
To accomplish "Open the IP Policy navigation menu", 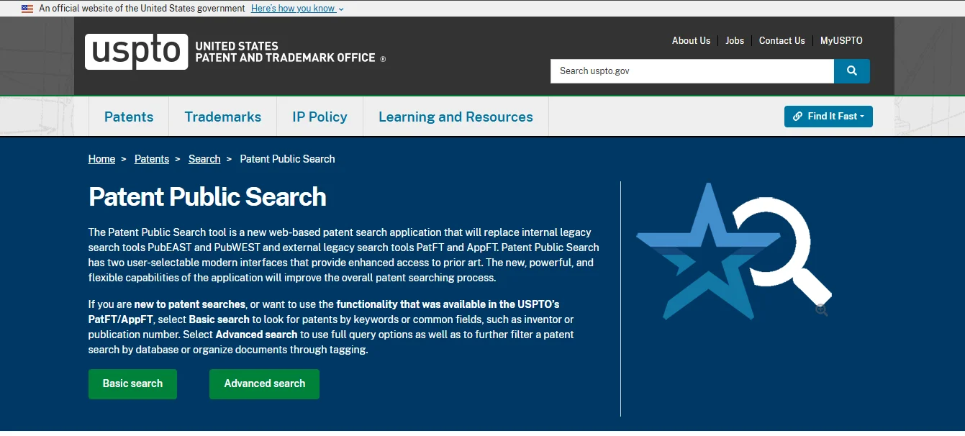I will [x=320, y=117].
